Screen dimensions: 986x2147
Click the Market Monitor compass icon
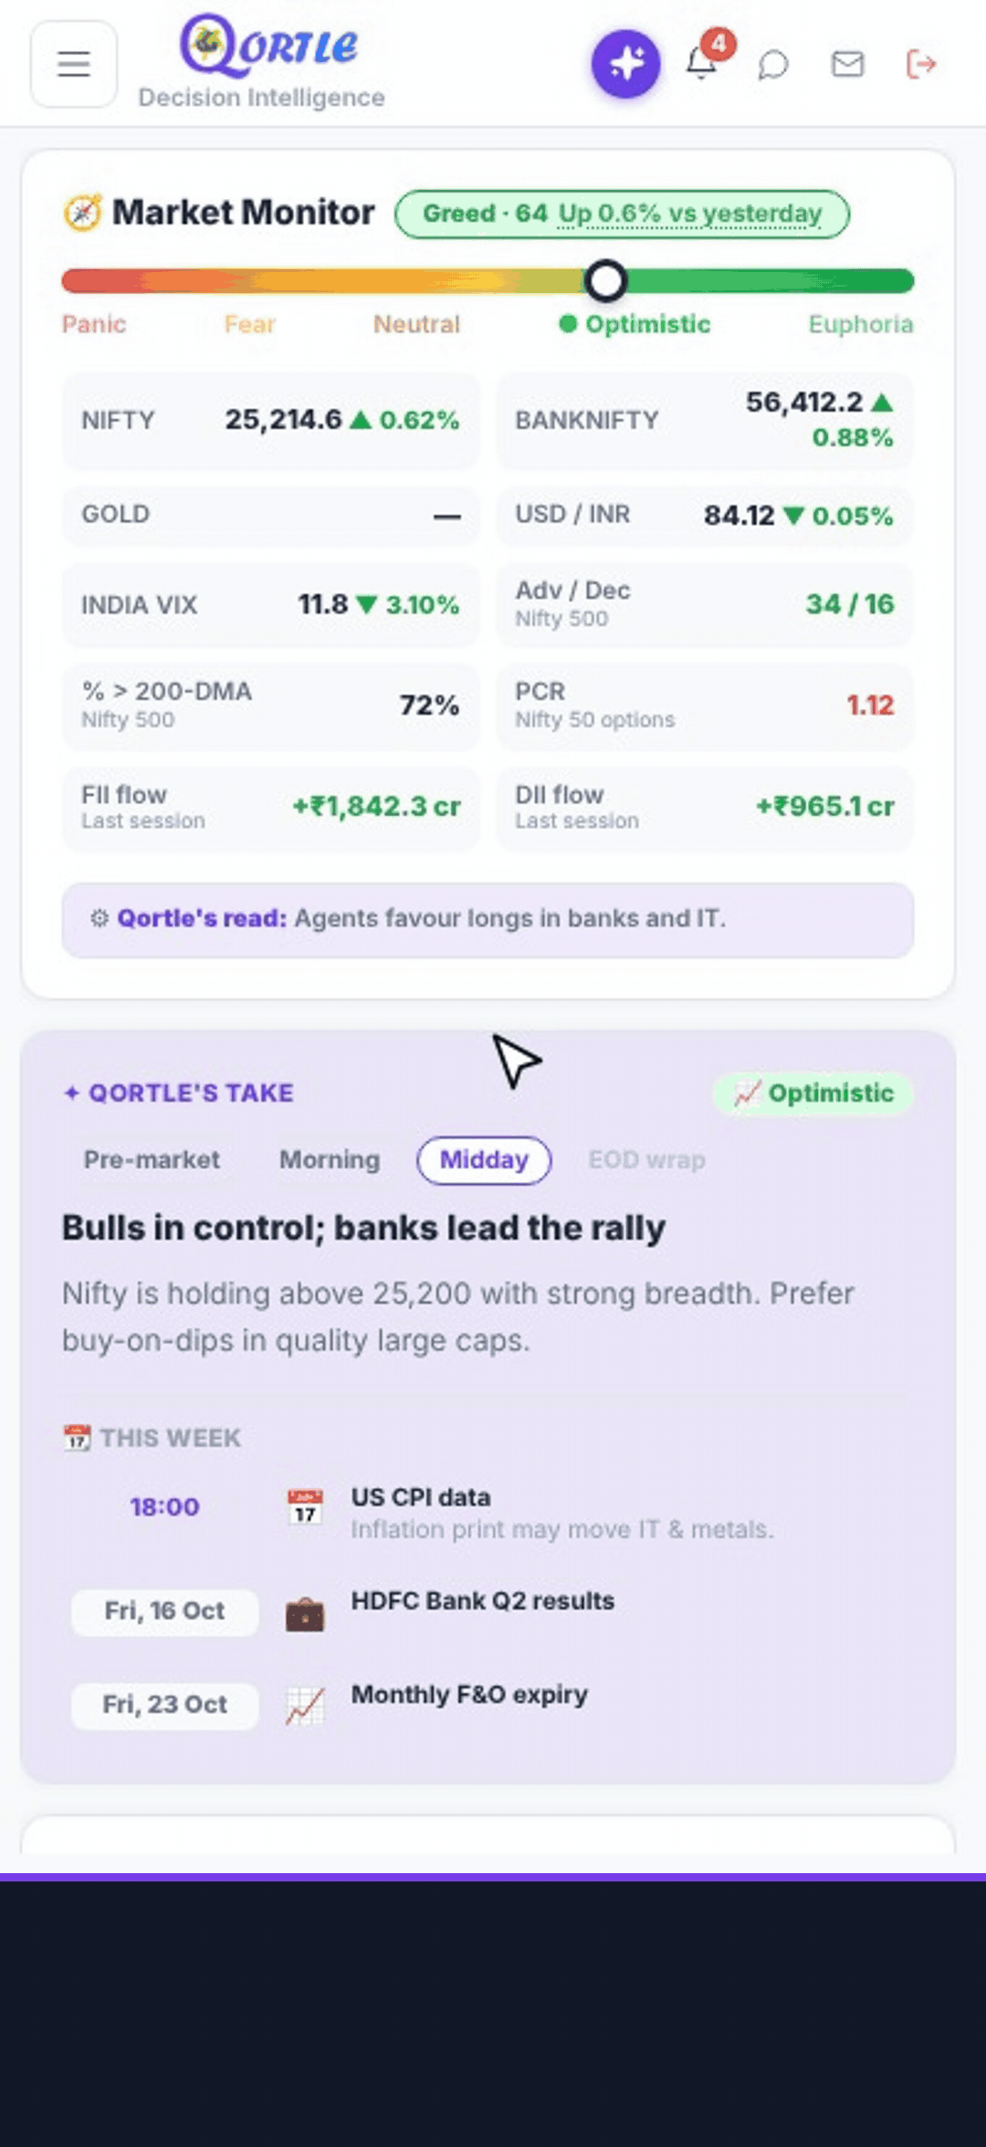pos(82,213)
